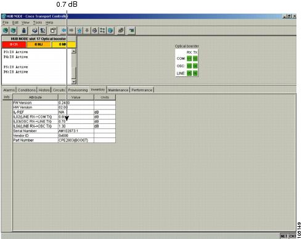The width and height of the screenshot is (302, 239).
Task: Select the IL03 value cell 0.70
Action: pos(76,121)
